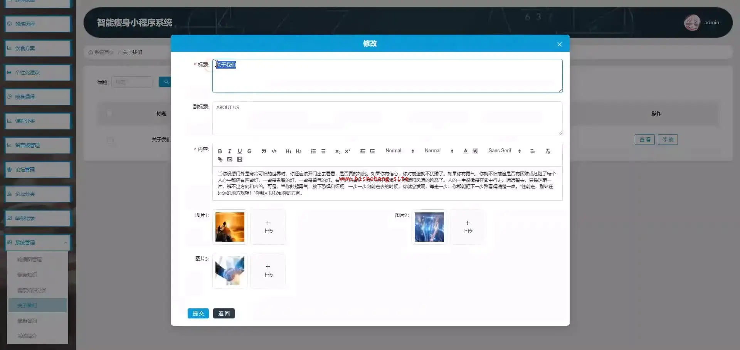The image size is (740, 350).
Task: Click the 修改 button in the table row
Action: (668, 140)
